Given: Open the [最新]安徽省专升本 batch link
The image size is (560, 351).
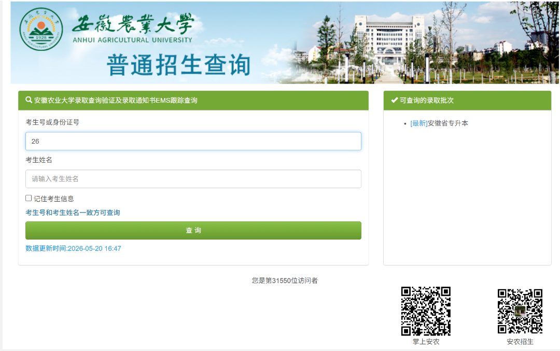Looking at the screenshot, I should (x=439, y=123).
